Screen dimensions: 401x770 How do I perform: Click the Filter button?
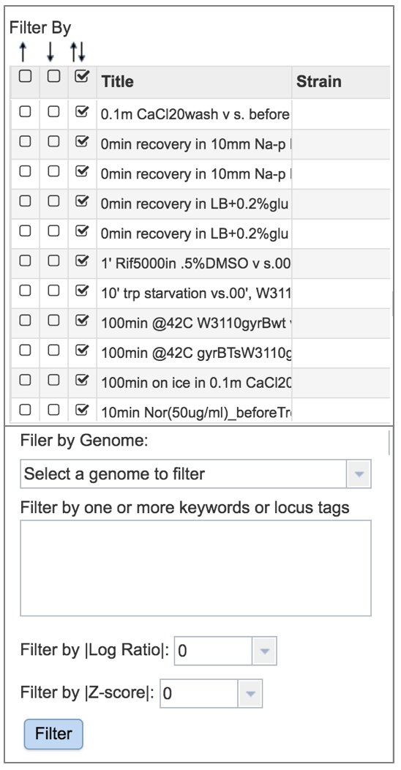pyautogui.click(x=53, y=734)
